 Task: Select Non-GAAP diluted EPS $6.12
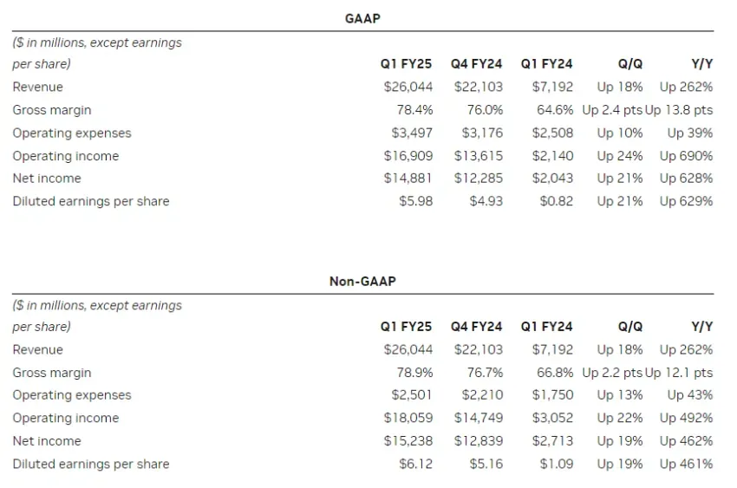[415, 464]
